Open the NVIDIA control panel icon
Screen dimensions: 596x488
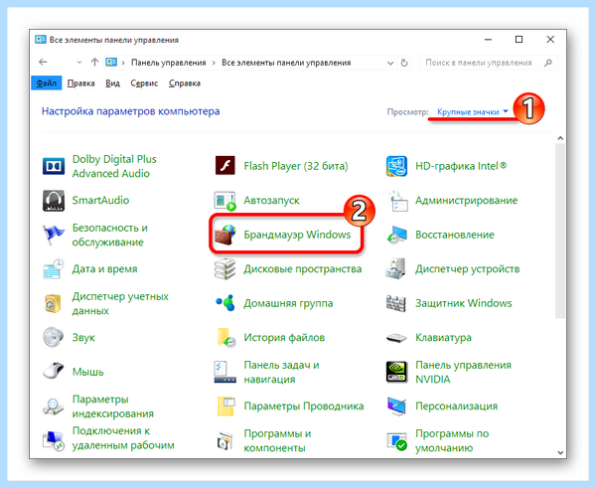pos(396,372)
